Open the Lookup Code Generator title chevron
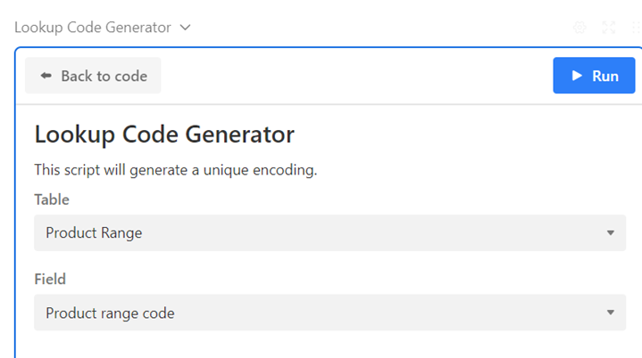The width and height of the screenshot is (642, 358). coord(186,28)
